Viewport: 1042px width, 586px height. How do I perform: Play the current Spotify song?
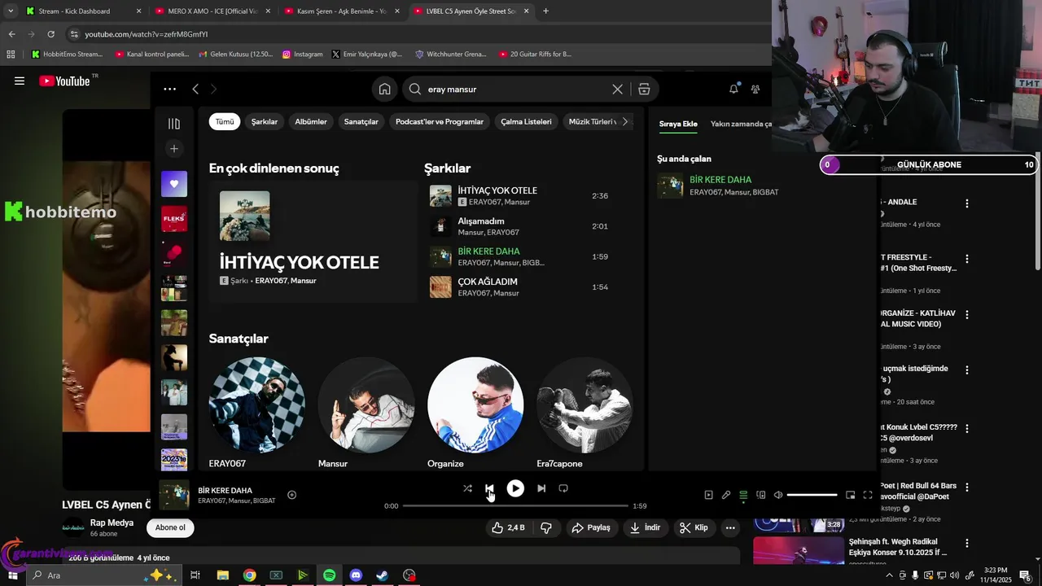(515, 488)
